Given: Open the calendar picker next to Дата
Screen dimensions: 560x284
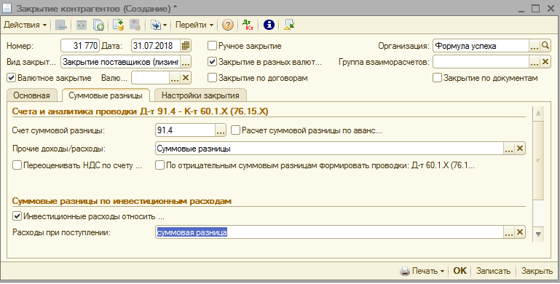Looking at the screenshot, I should [x=186, y=46].
